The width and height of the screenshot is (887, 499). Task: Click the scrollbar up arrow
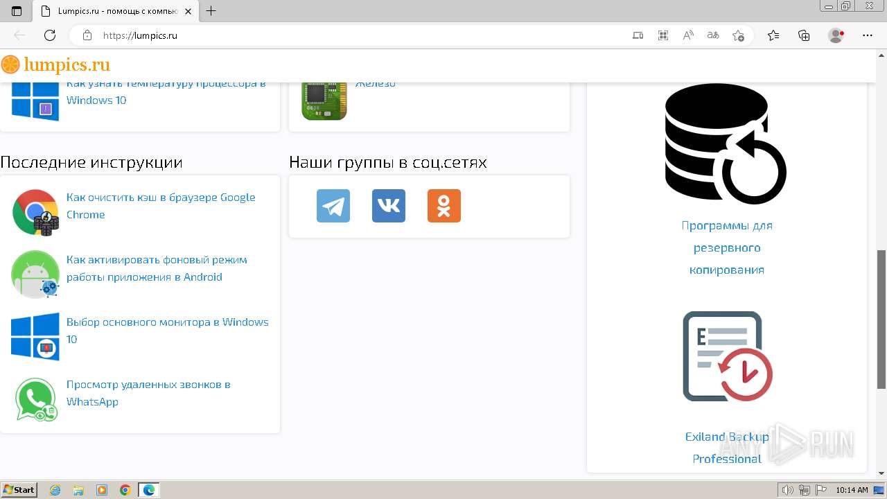(881, 55)
